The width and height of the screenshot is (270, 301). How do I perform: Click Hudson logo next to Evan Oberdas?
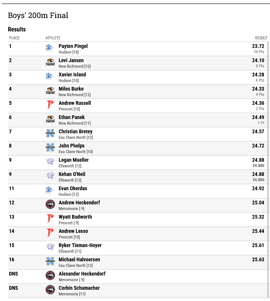pyautogui.click(x=50, y=190)
